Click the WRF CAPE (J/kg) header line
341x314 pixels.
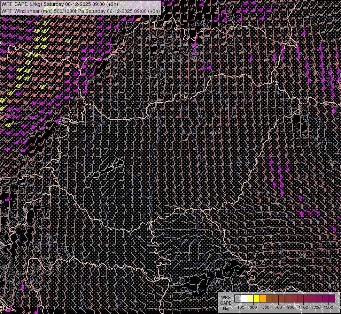(60, 4)
